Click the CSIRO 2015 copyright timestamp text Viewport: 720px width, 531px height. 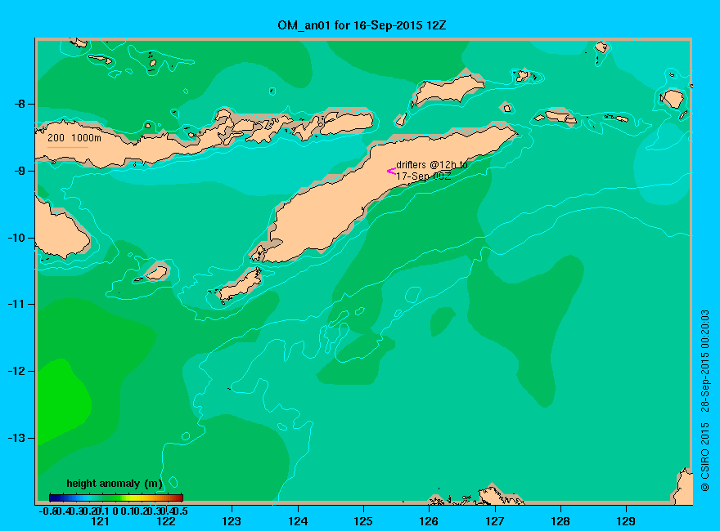pyautogui.click(x=705, y=400)
